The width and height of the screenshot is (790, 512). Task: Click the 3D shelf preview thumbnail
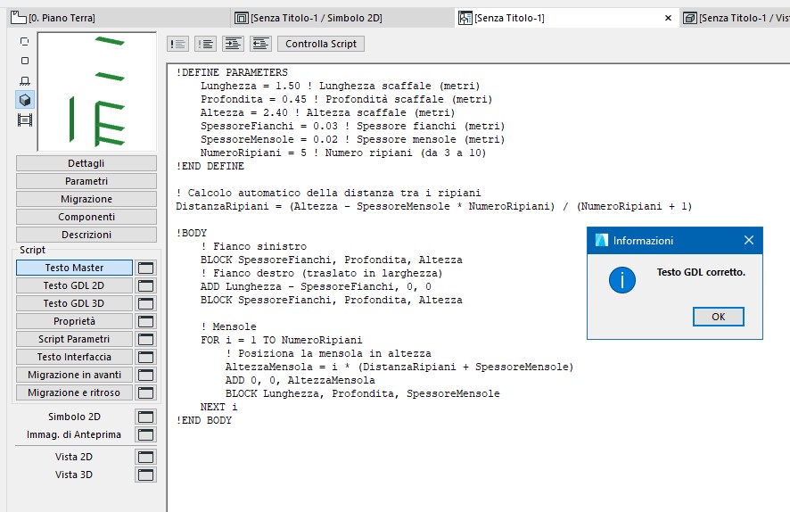click(x=96, y=92)
